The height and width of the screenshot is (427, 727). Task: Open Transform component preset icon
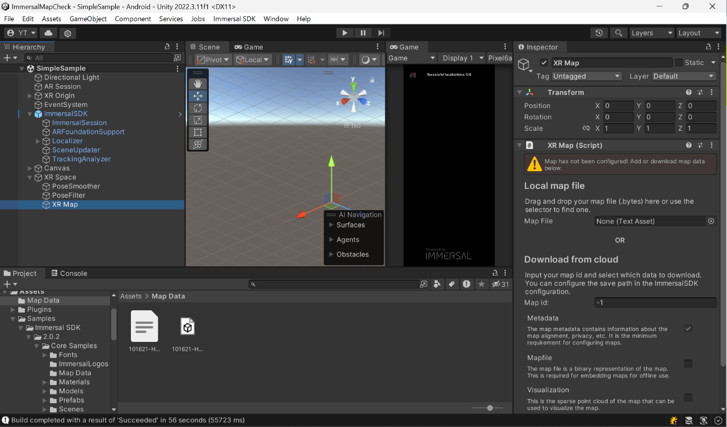click(x=700, y=92)
